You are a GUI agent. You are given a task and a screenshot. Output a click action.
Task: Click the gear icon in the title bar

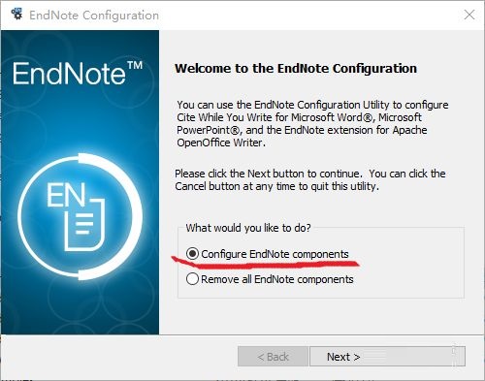(17, 14)
